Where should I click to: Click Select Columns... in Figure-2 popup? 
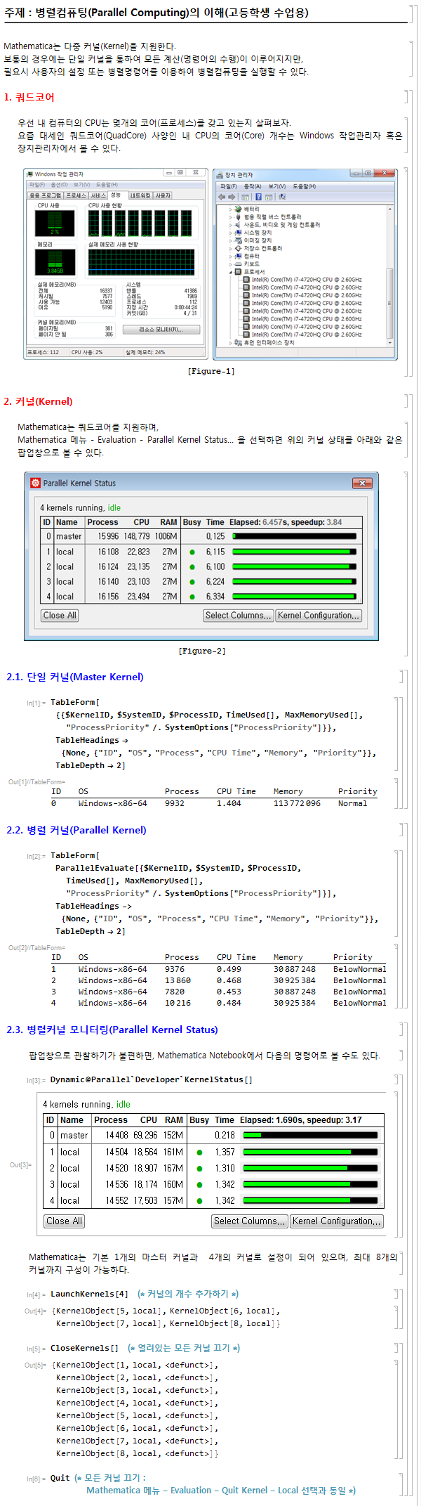point(238,615)
